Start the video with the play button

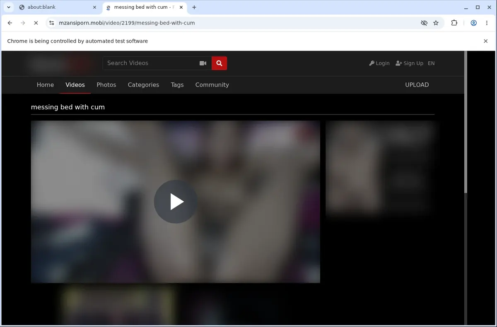176,202
